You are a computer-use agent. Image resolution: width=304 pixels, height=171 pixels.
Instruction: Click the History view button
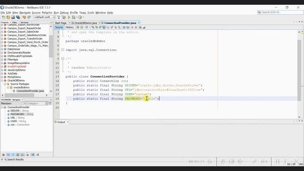click(x=69, y=28)
